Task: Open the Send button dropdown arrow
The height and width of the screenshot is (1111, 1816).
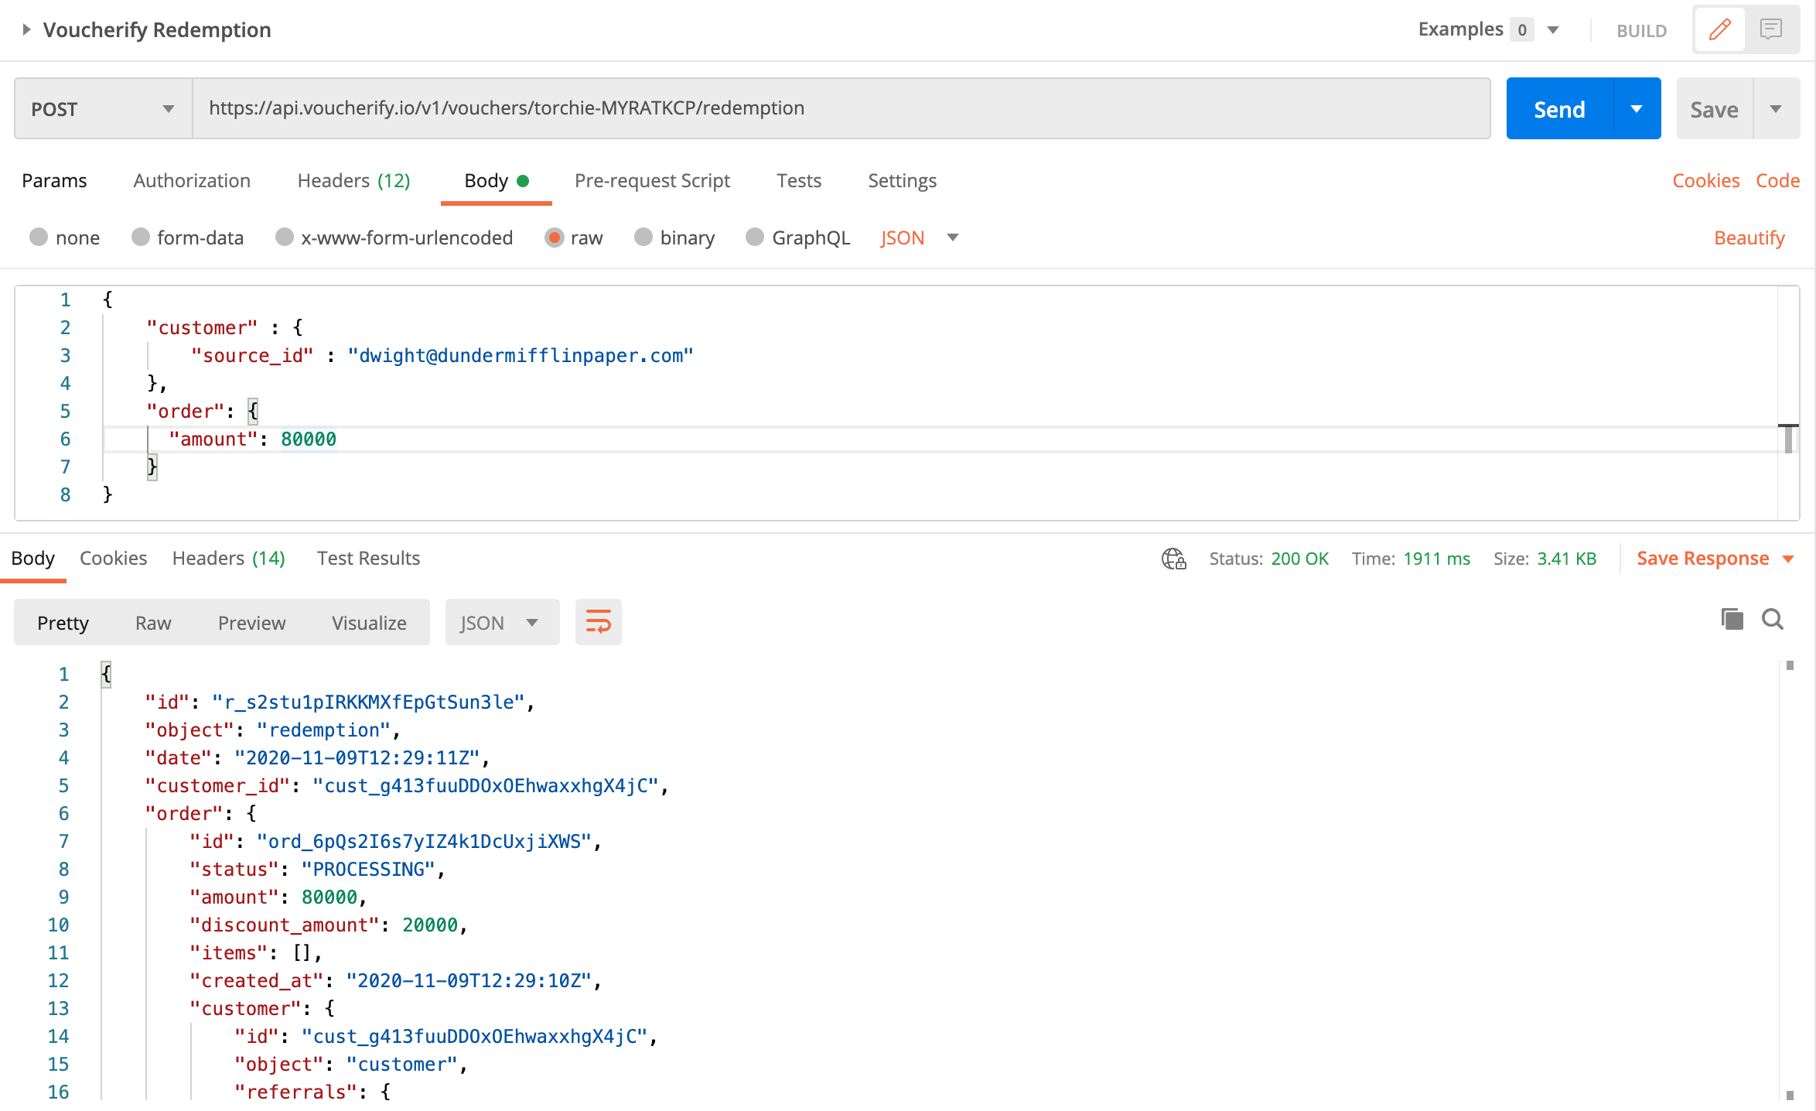Action: tap(1637, 109)
